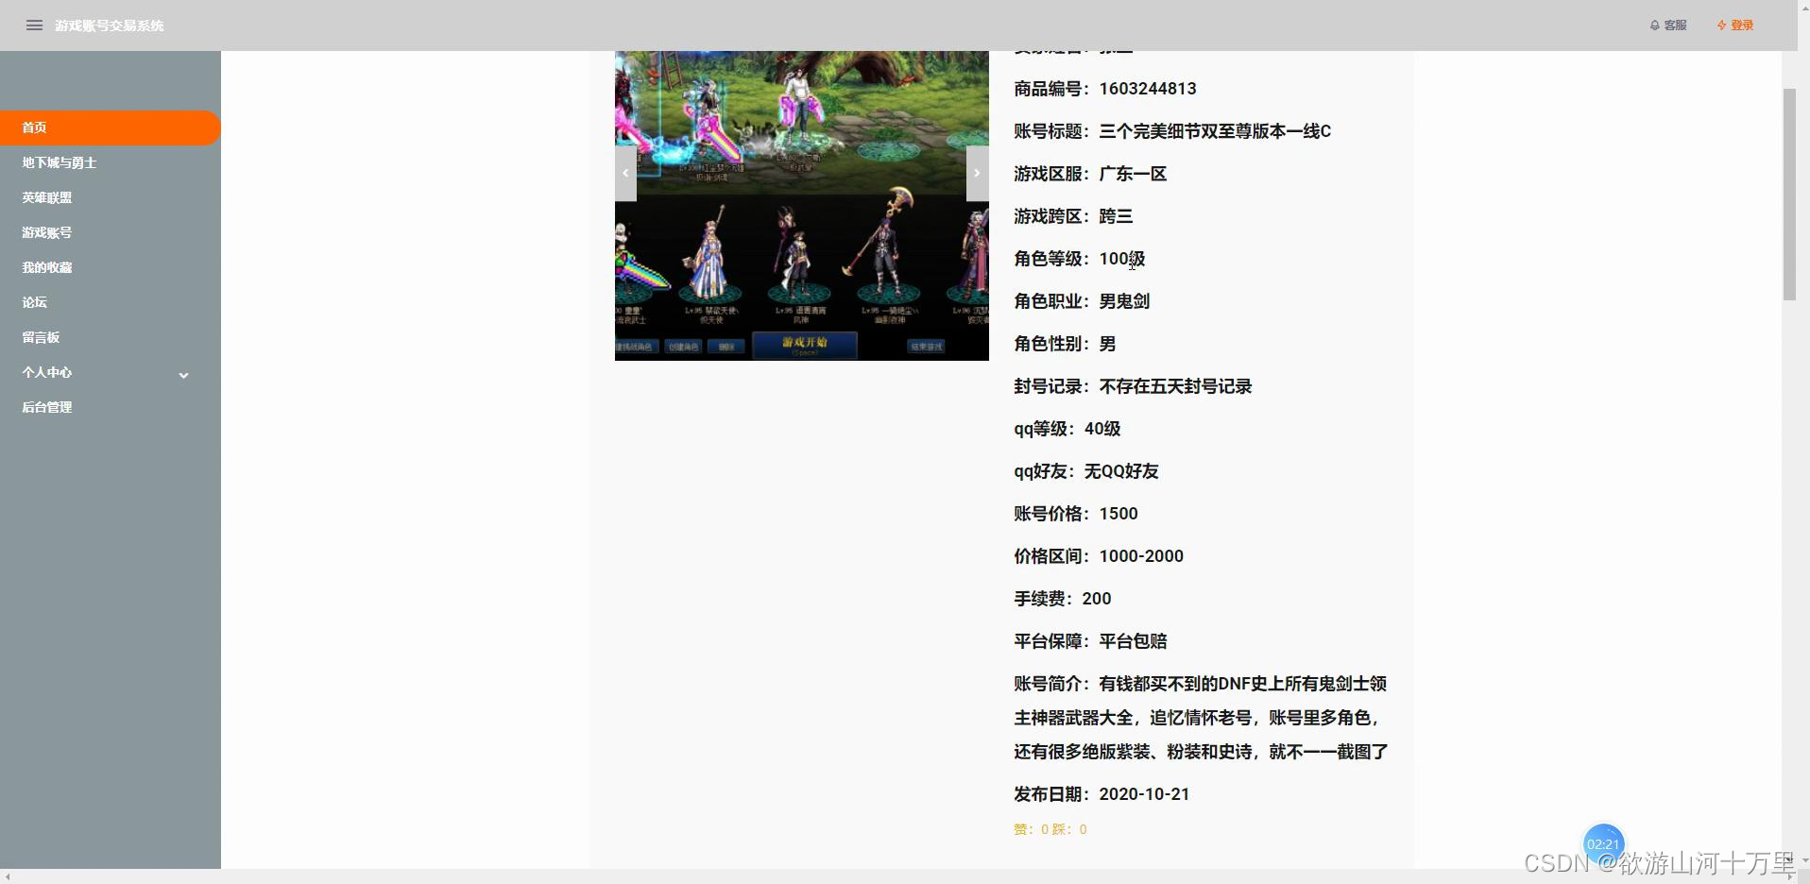Show previous image with left carousel arrow
The image size is (1810, 884).
[625, 173]
